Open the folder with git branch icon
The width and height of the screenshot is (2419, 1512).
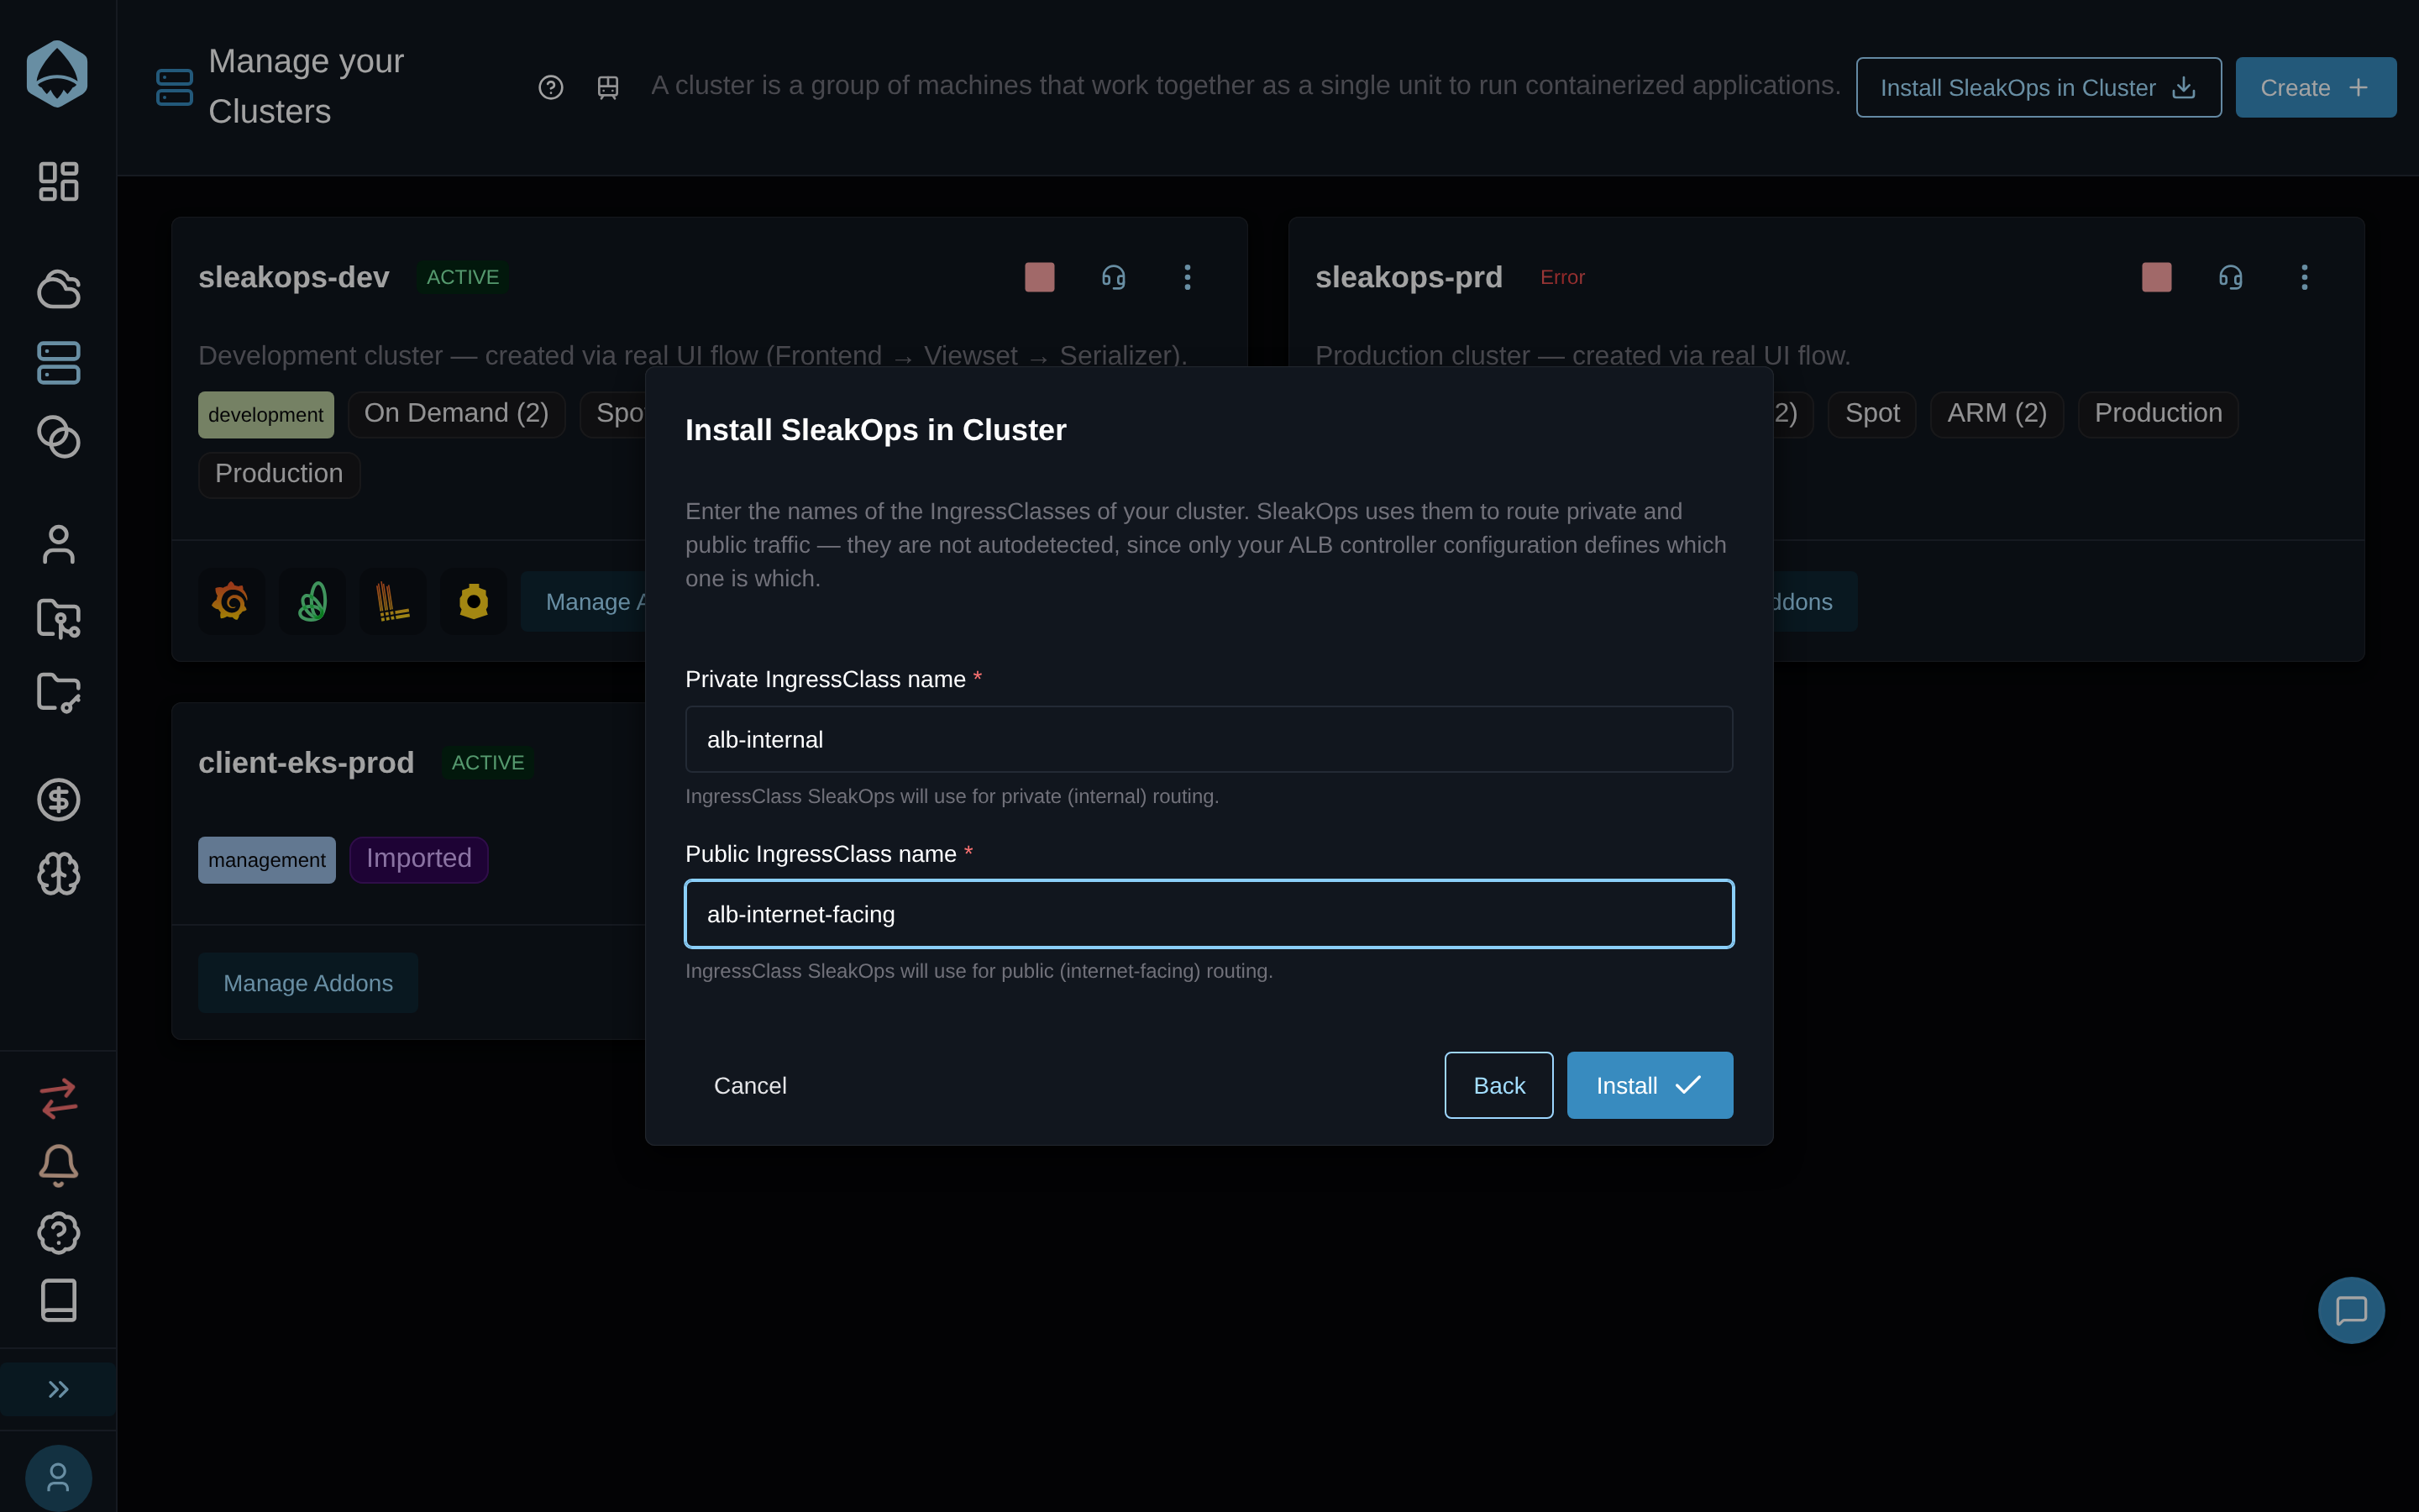pos(58,619)
